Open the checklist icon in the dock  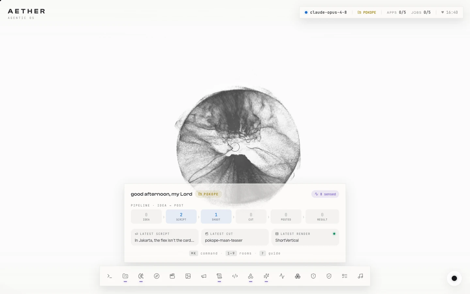[345, 276]
